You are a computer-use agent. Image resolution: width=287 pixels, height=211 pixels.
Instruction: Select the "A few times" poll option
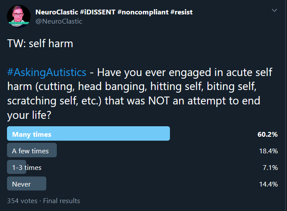point(32,151)
